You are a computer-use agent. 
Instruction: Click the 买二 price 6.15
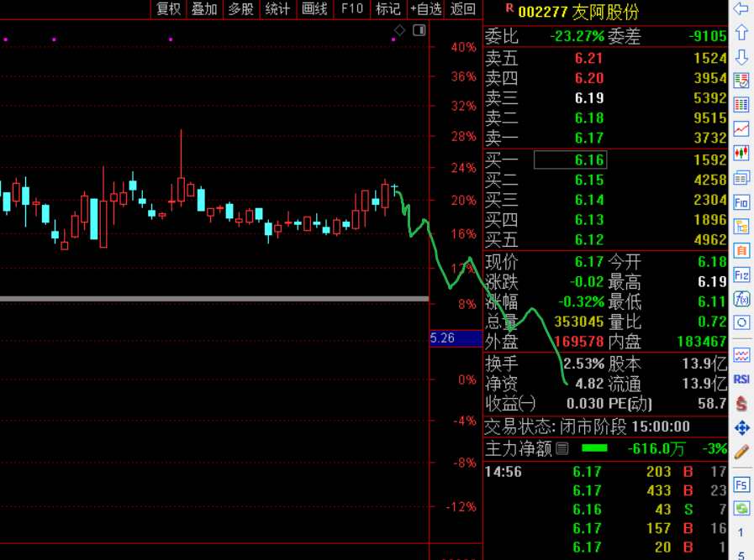[x=589, y=180]
